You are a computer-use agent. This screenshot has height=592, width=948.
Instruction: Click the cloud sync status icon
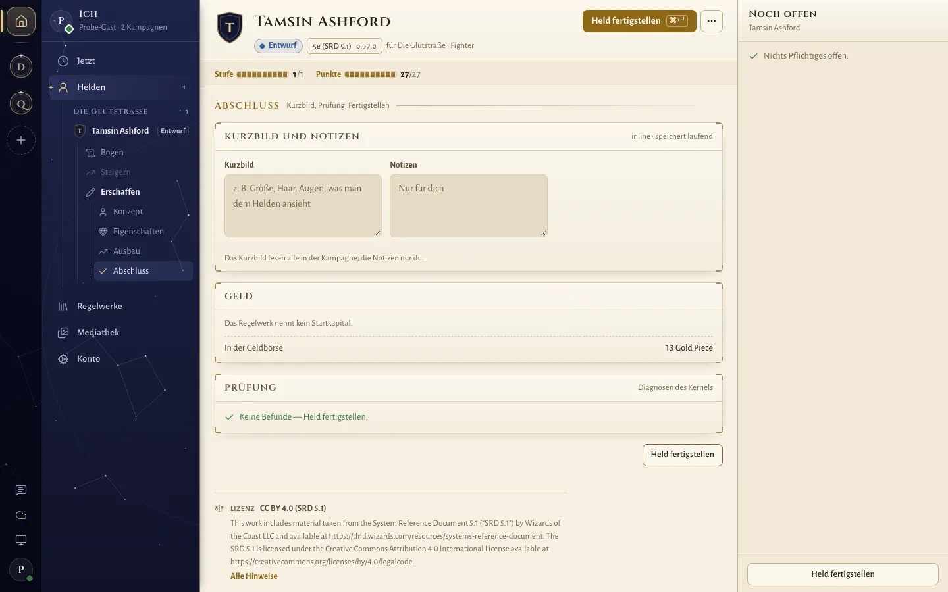click(21, 515)
